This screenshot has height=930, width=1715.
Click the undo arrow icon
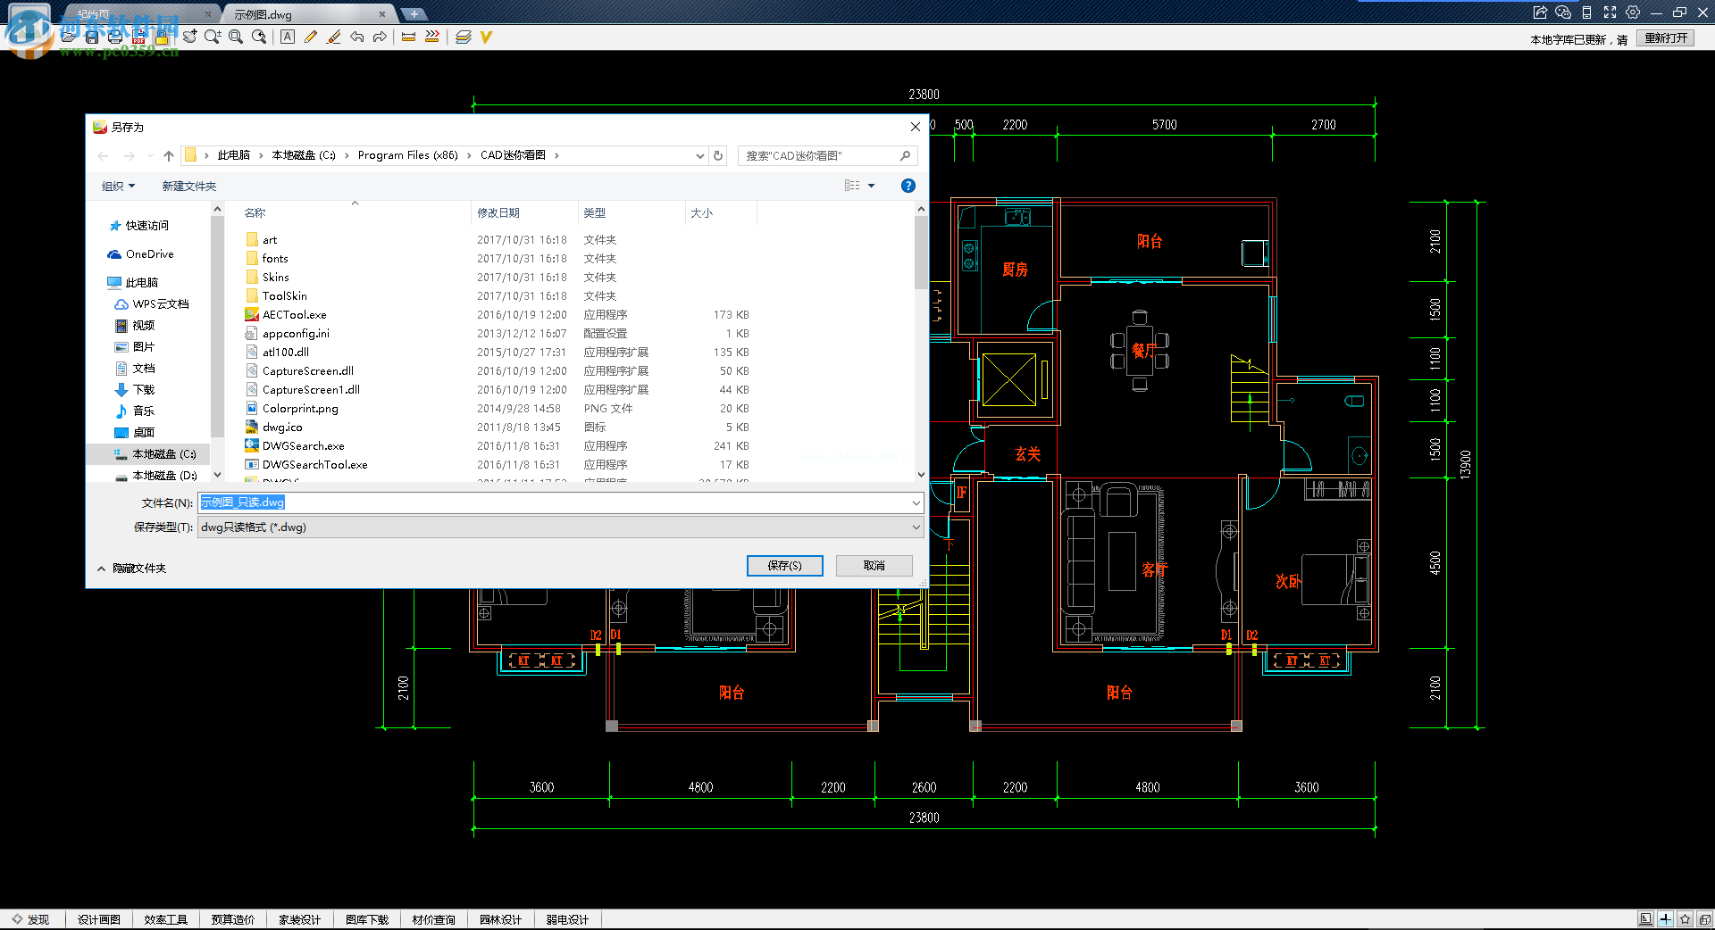357,37
